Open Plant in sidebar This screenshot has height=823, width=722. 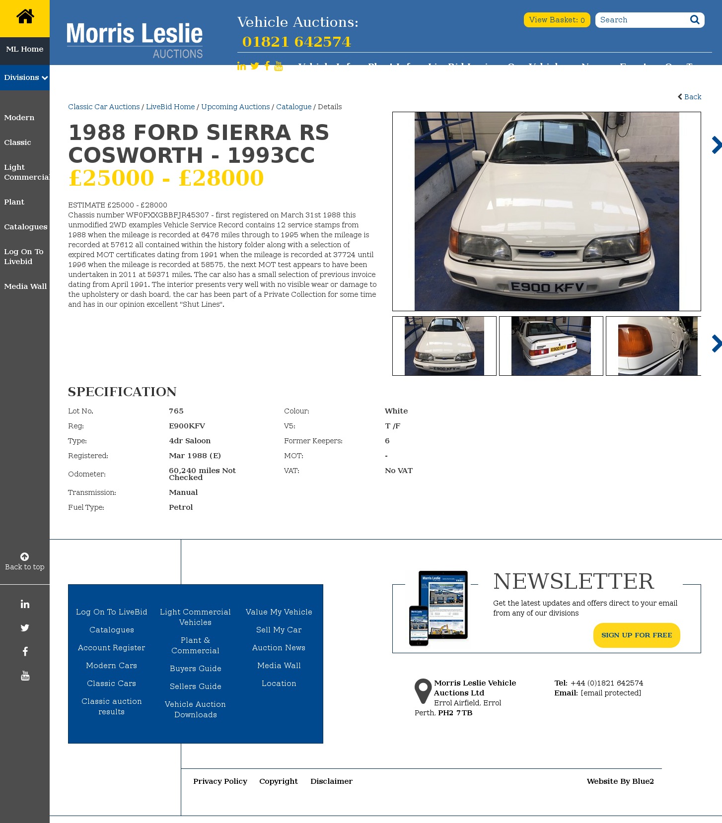(14, 202)
